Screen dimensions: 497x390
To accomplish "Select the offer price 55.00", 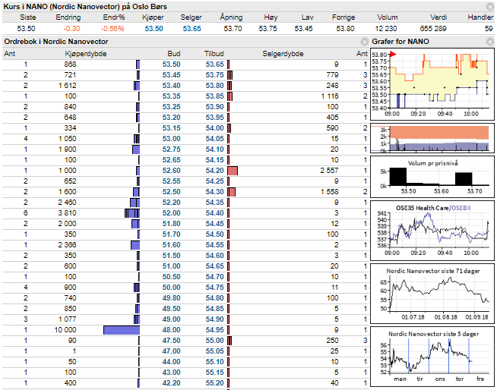I will [x=214, y=341].
